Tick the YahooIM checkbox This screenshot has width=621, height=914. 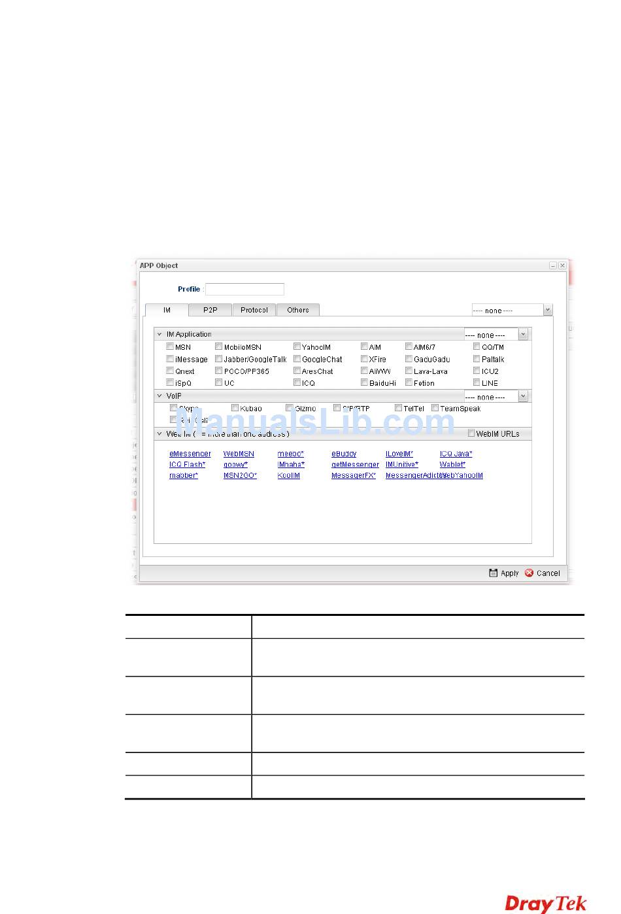[x=297, y=347]
